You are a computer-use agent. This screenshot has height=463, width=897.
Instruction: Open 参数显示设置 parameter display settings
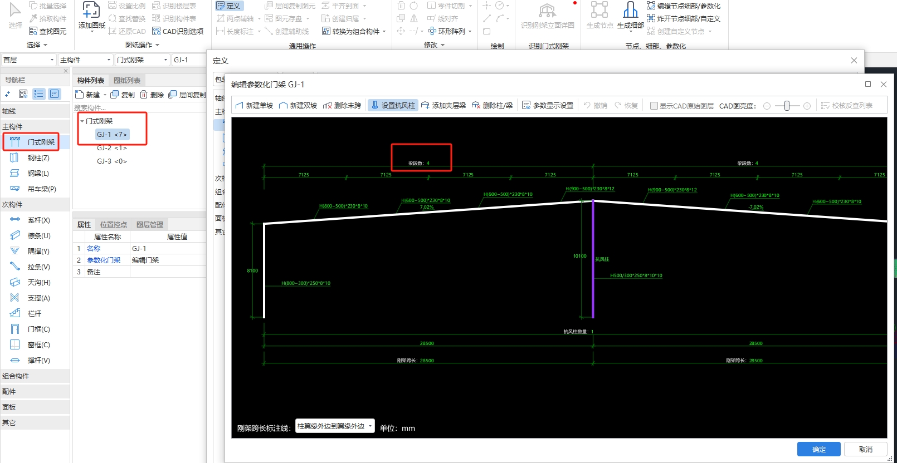(x=548, y=105)
